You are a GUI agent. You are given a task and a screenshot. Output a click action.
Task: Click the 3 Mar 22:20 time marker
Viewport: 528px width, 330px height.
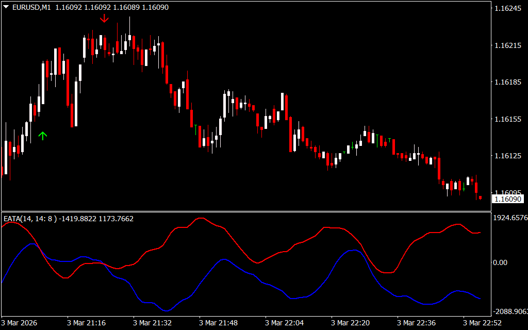tap(350, 323)
